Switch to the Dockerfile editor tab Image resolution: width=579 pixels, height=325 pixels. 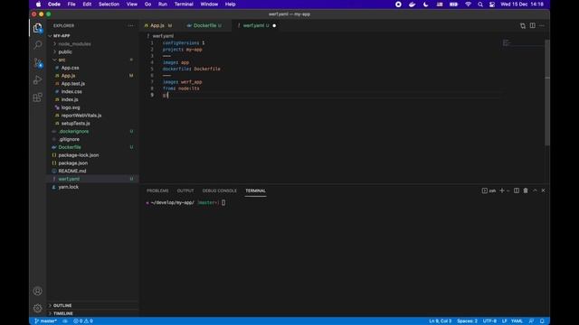[204, 26]
